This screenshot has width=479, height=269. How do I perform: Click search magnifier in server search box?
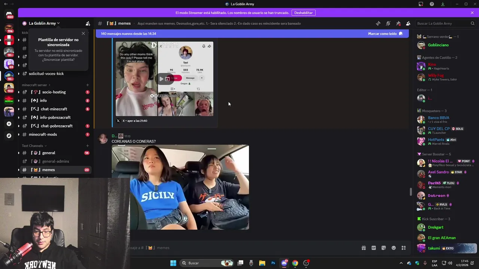472,23
